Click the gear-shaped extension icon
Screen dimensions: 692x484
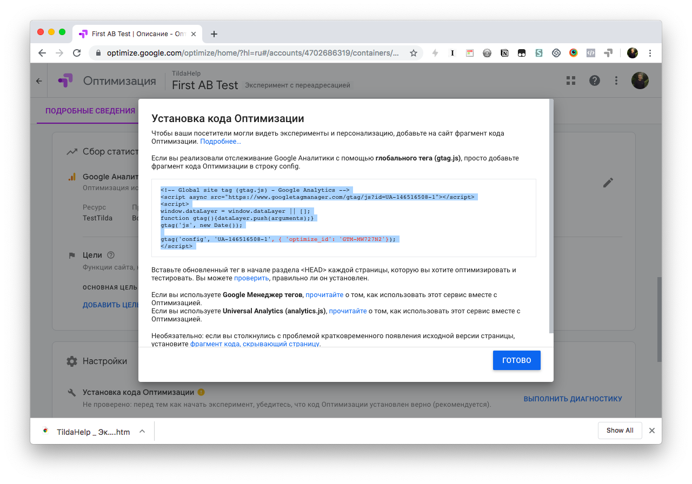coord(487,53)
